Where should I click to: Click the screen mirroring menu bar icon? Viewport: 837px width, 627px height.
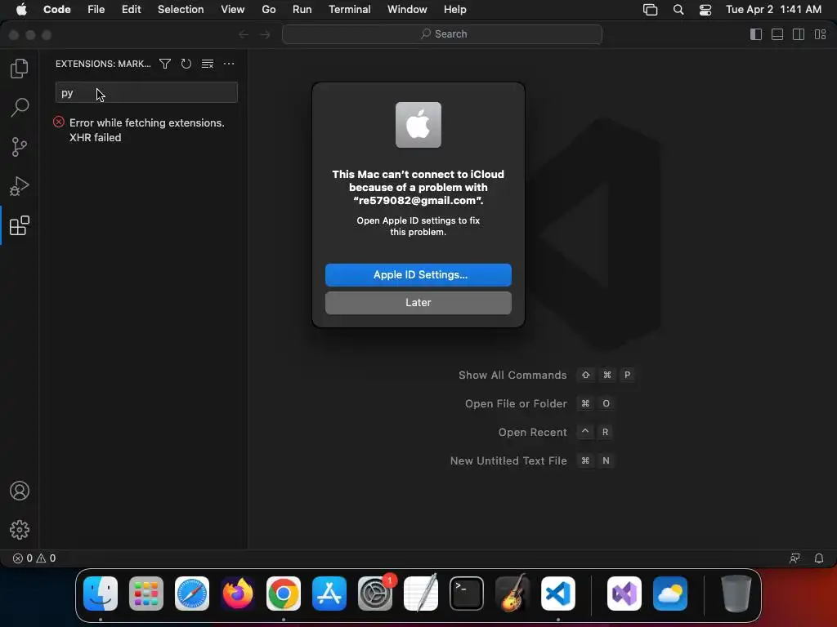[x=650, y=10]
